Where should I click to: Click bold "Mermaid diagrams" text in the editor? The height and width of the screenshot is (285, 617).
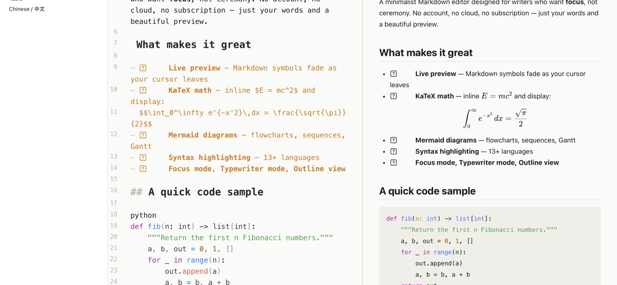pyautogui.click(x=203, y=135)
